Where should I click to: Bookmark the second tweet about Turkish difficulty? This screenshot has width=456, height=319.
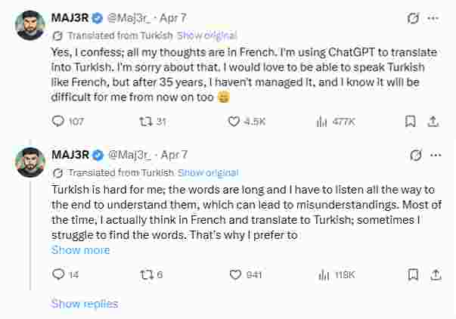pyautogui.click(x=409, y=274)
